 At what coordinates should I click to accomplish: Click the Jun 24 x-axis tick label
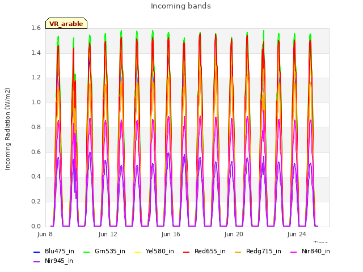tap(297, 234)
